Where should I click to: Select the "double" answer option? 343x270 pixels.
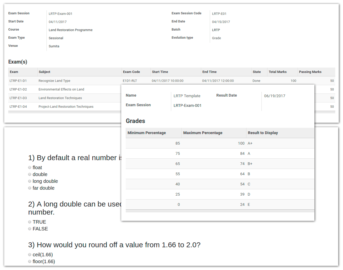tap(29, 174)
